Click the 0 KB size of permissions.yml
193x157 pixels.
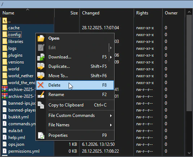coord(73,151)
